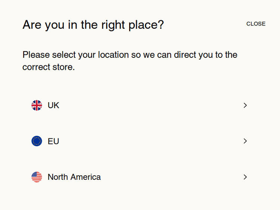The height and width of the screenshot is (210, 280).
Task: Click the "correct store." text line
Action: [x=49, y=68]
